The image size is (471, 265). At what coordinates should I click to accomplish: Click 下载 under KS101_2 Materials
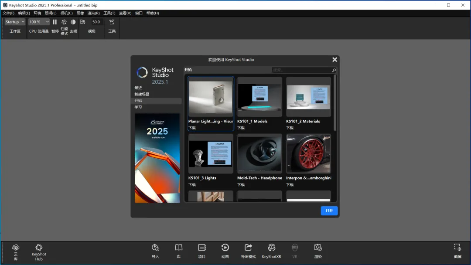pyautogui.click(x=290, y=128)
